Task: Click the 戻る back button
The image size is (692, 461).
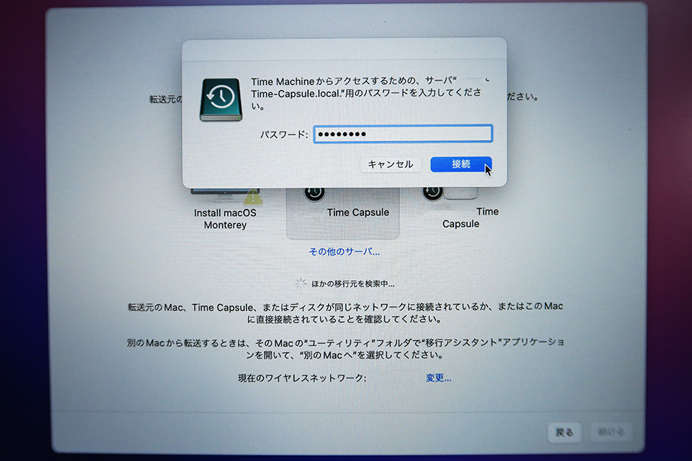Action: (x=564, y=432)
